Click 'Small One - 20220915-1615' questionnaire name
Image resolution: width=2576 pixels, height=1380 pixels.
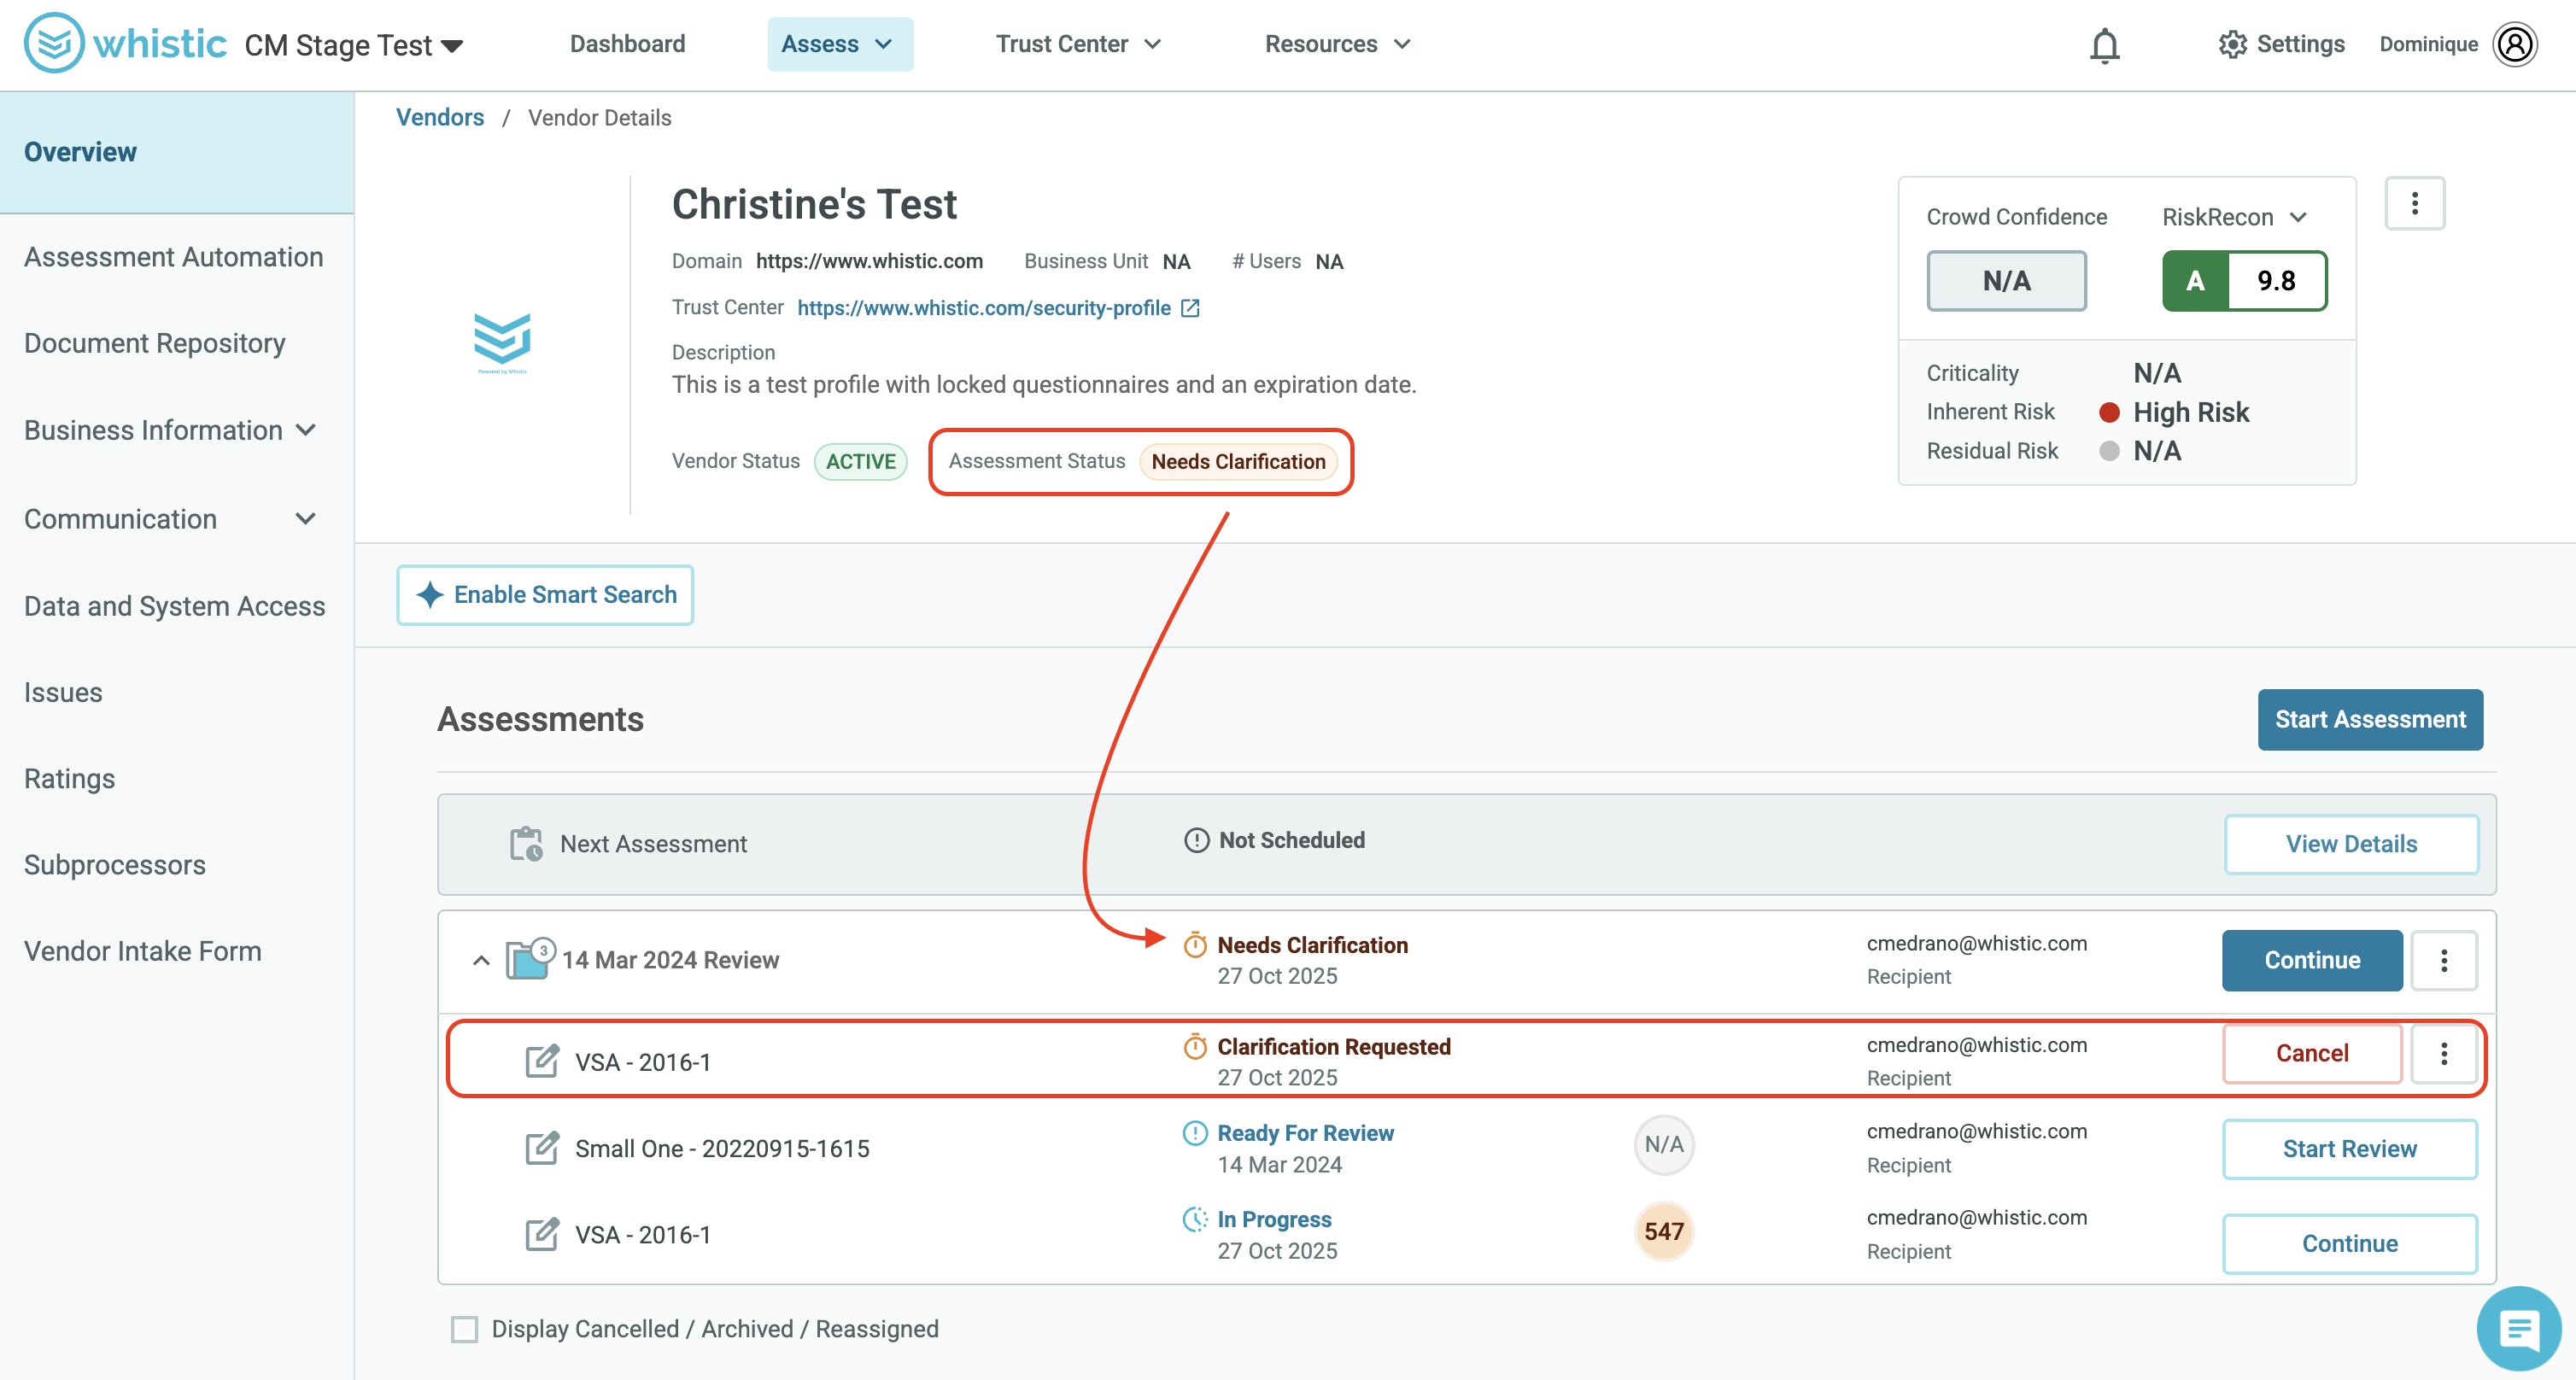coord(721,1148)
